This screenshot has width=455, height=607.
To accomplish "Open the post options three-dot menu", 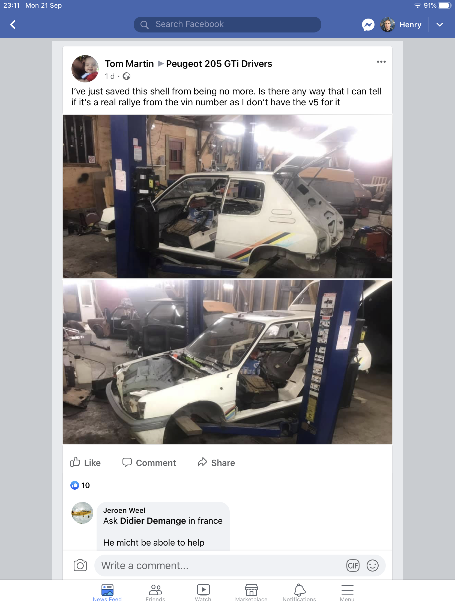I will (381, 62).
